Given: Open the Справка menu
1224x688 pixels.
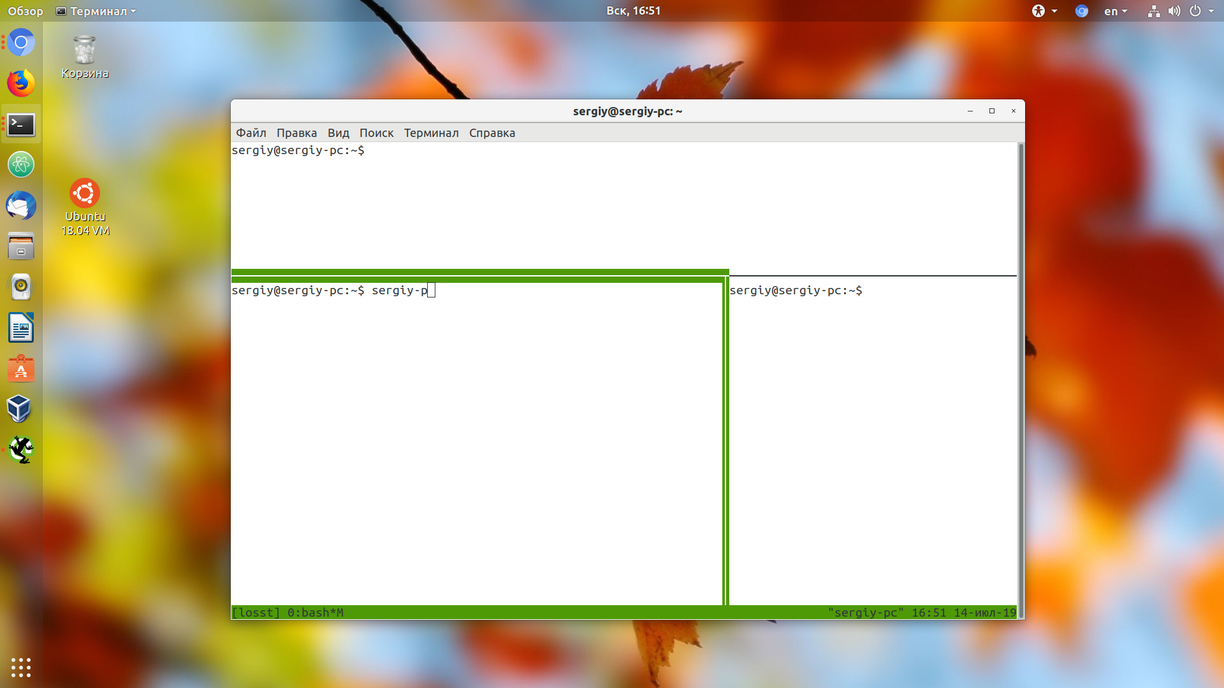Looking at the screenshot, I should 492,133.
